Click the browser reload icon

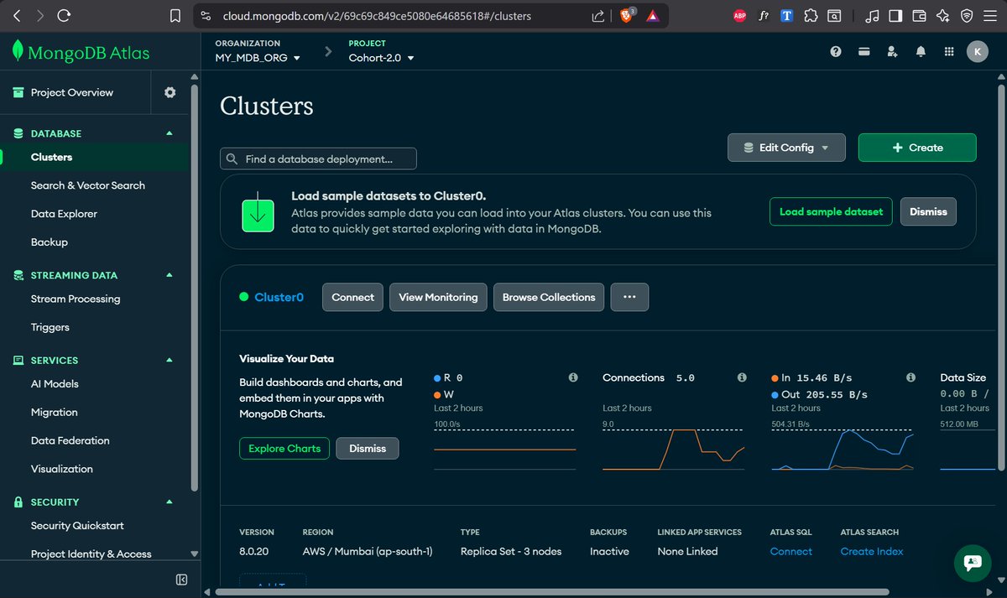tap(65, 15)
